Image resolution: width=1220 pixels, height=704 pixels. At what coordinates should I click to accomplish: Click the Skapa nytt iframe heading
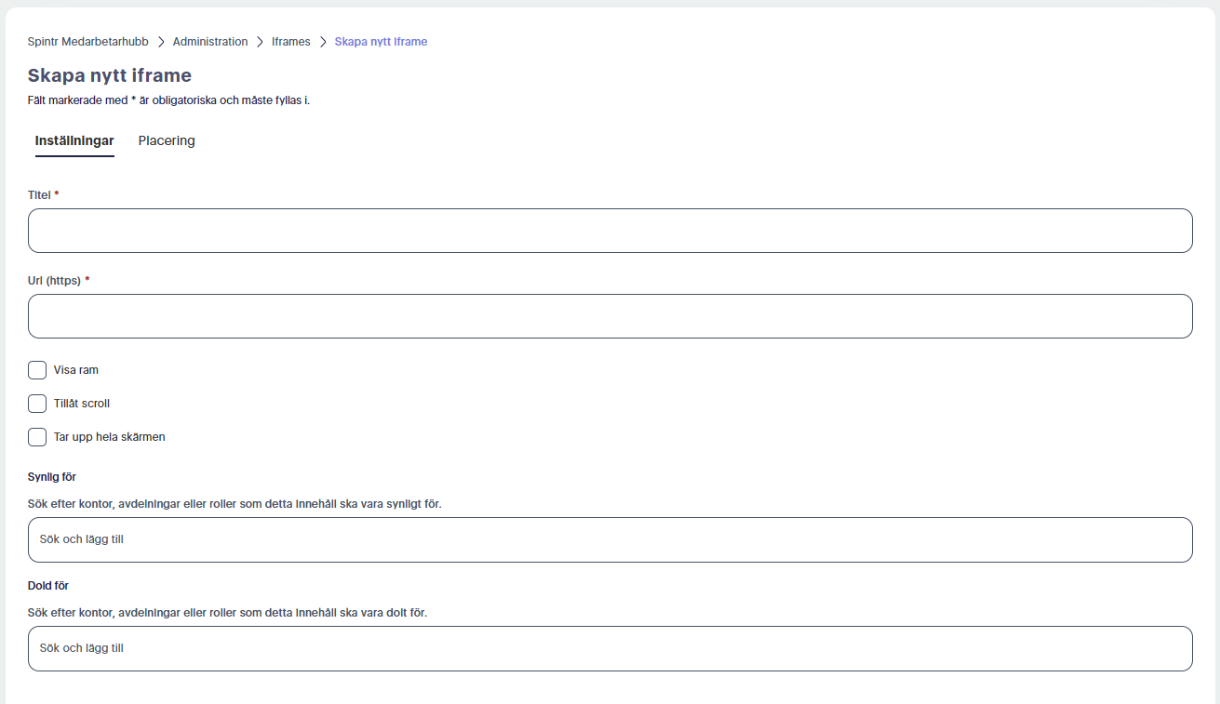110,75
